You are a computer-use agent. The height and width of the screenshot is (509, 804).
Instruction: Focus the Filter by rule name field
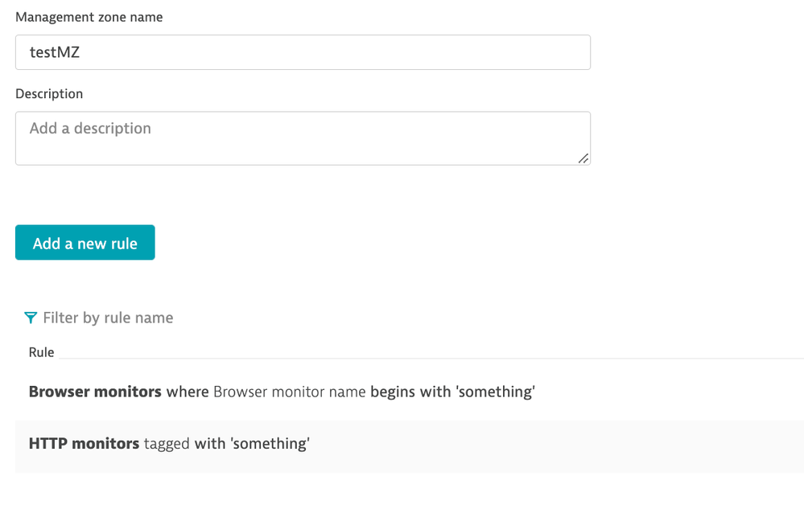[x=108, y=318]
